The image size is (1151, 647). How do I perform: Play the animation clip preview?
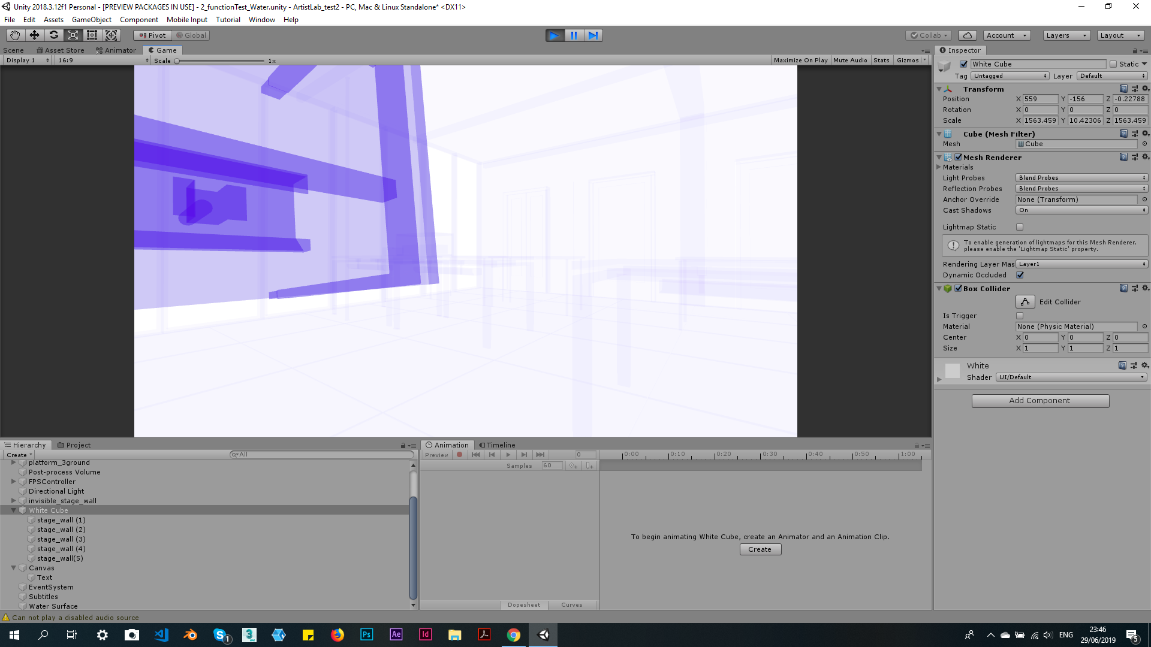508,455
